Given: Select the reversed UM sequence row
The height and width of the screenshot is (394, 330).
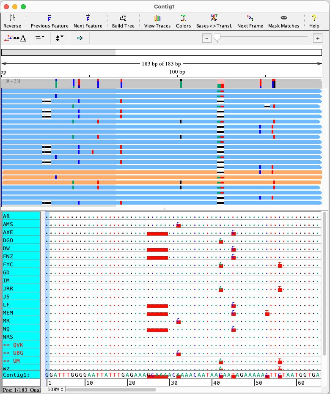Looking at the screenshot, I should [x=21, y=361].
